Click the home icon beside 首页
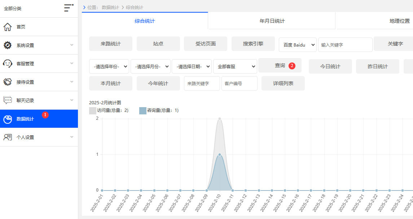This screenshot has height=219, width=413. pos(8,27)
